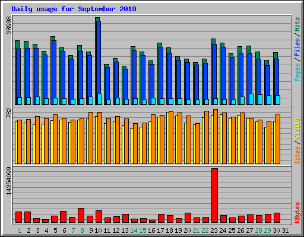The height and width of the screenshot is (237, 304).
Task: Select the red KBytes bar for day 16
Action: [152, 221]
